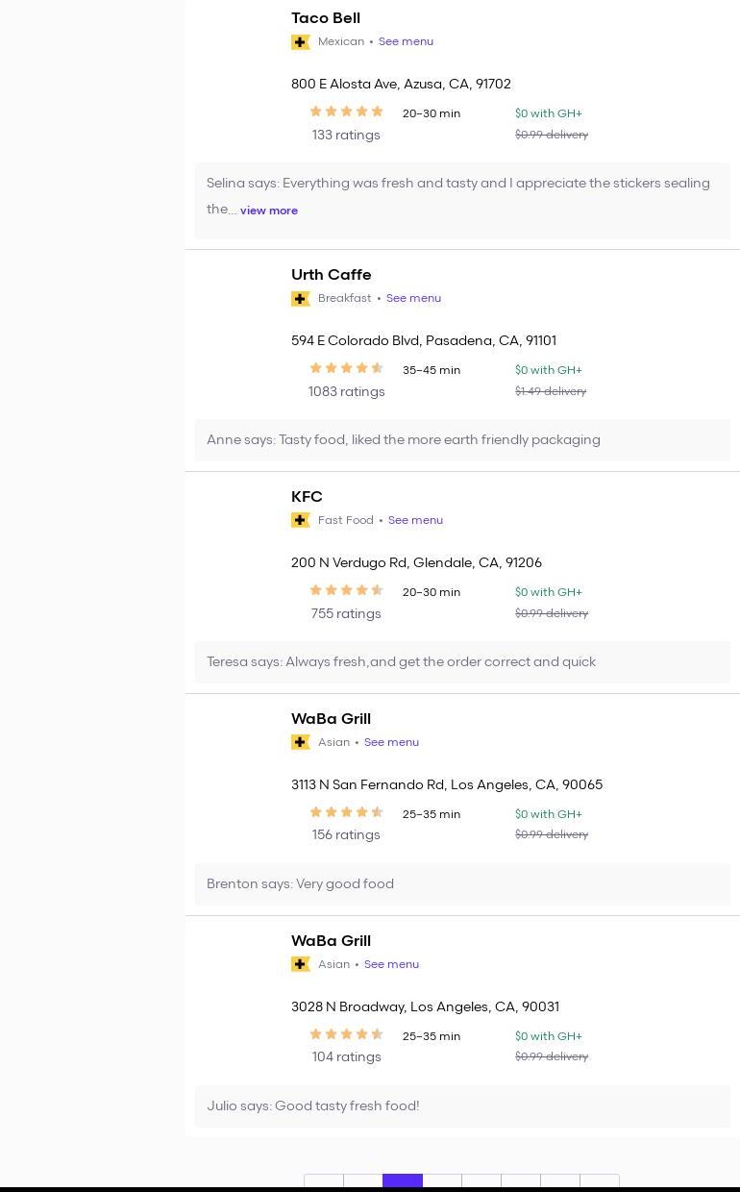Click the star rating above 133 ratings

tap(346, 112)
